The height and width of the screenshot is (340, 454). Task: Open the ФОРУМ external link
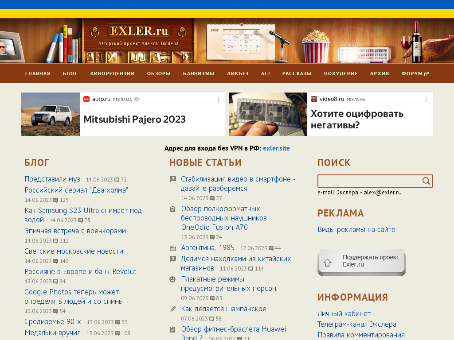[415, 74]
